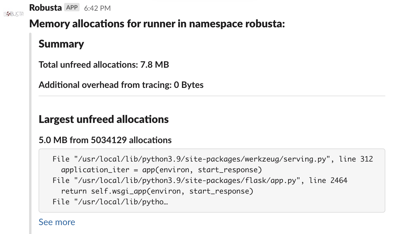415x234 pixels.
Task: Click the return self.wsgi_app code line
Action: 157,191
